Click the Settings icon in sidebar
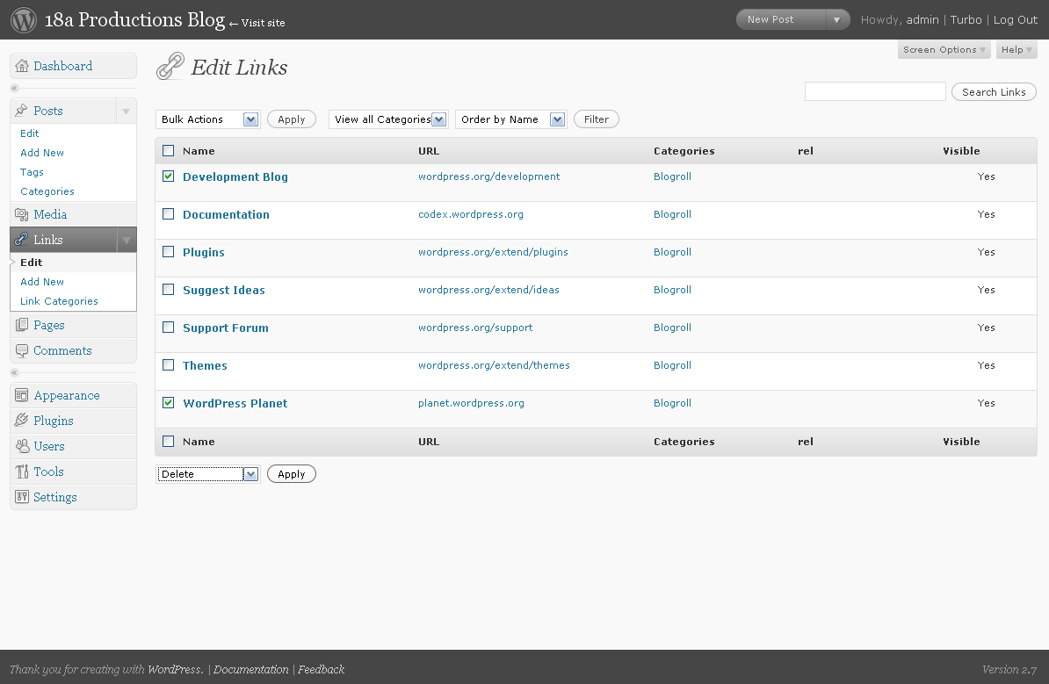 22,497
